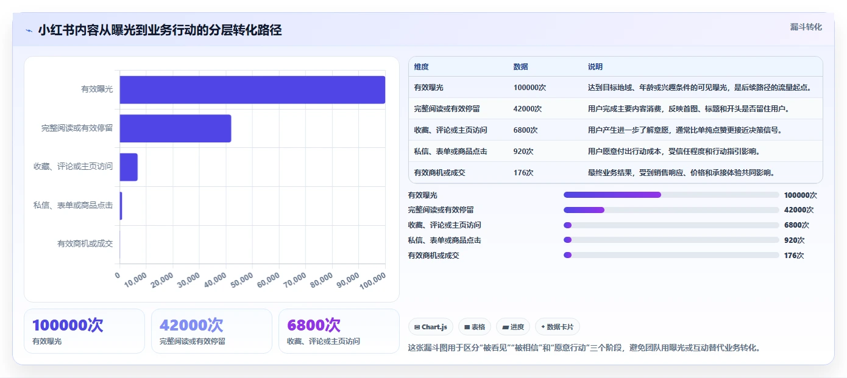Click the 完整阅读或有效停留 chart bar
The width and height of the screenshot is (847, 378).
point(175,128)
